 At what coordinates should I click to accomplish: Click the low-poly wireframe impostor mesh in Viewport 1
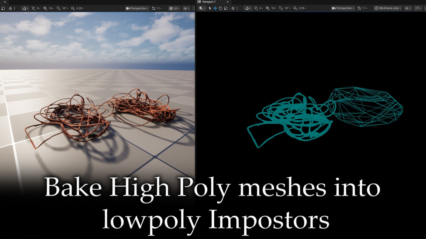366,107
